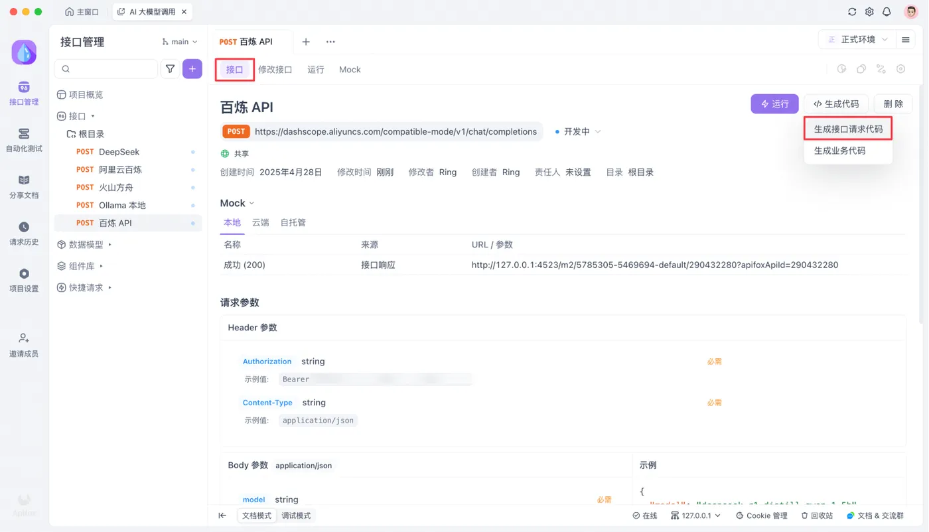Switch Mock to 自托管 tab
The width and height of the screenshot is (929, 532).
[293, 223]
